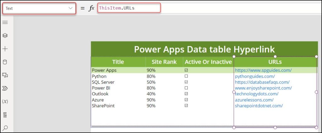Select the 40% site rank cell

click(151, 94)
